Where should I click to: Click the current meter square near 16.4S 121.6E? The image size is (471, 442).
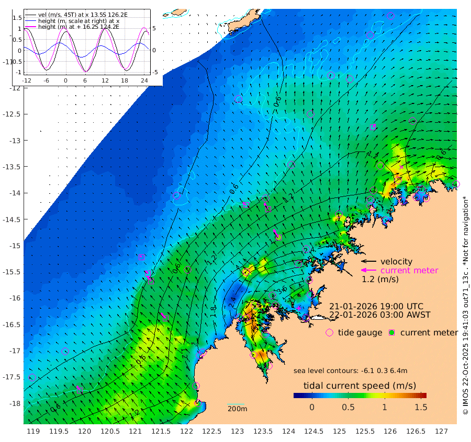click(x=165, y=318)
